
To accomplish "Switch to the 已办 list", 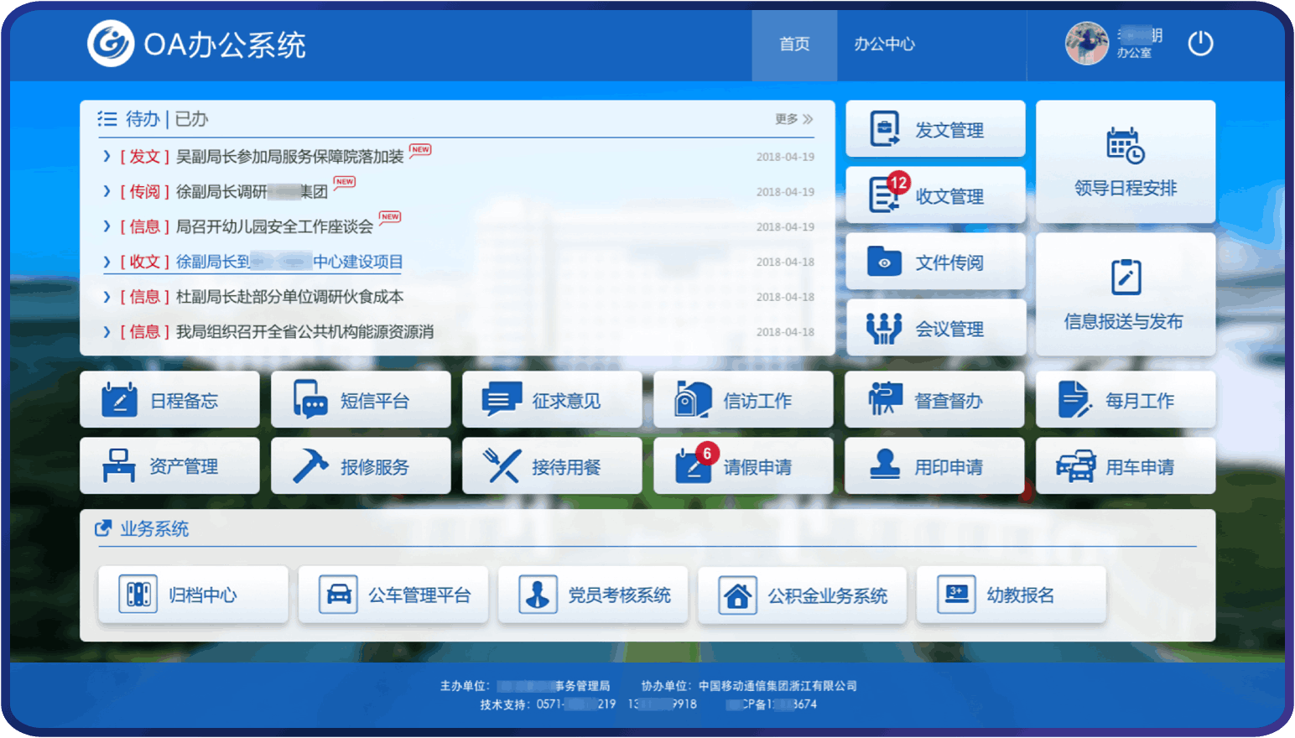I will pos(191,119).
